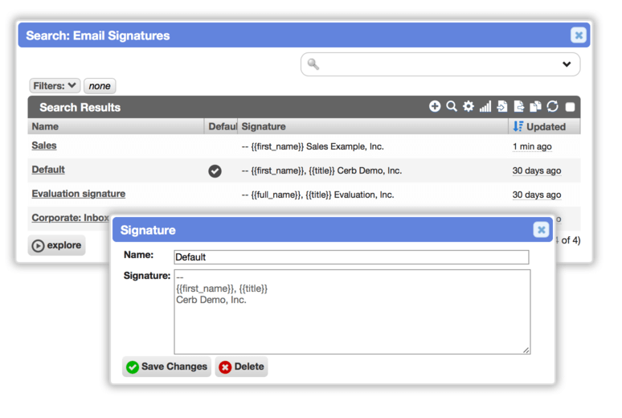Open worklist settings gear icon

click(x=469, y=106)
